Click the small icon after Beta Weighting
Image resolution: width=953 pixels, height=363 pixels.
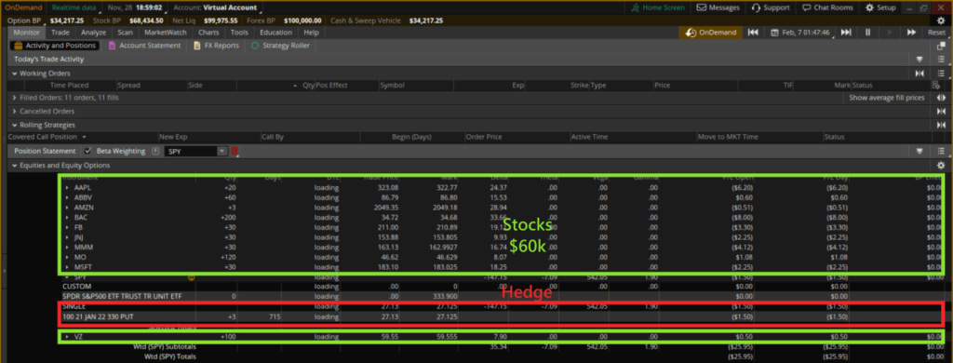pos(155,151)
